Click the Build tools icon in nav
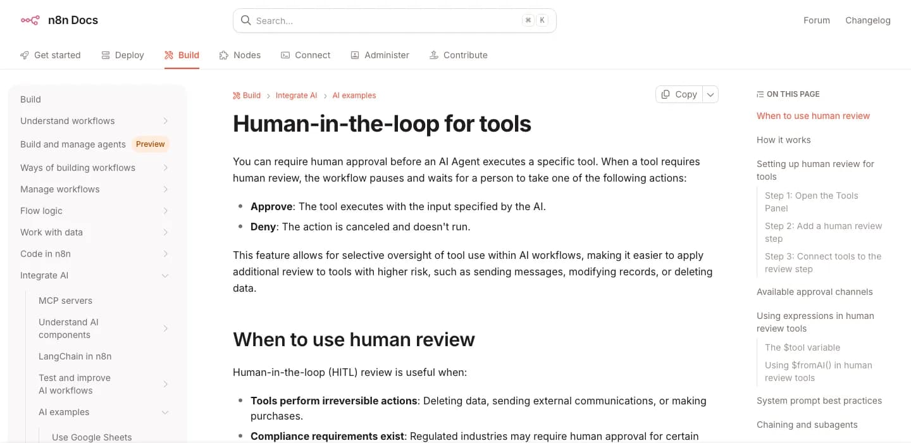 pyautogui.click(x=169, y=55)
